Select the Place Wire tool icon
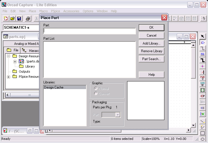The height and width of the screenshot is (143, 208). (x=202, y=48)
